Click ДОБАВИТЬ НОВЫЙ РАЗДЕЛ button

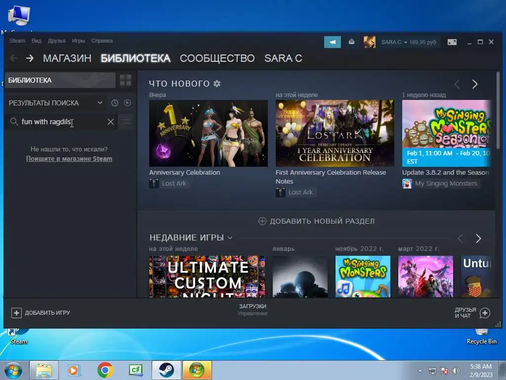click(317, 221)
